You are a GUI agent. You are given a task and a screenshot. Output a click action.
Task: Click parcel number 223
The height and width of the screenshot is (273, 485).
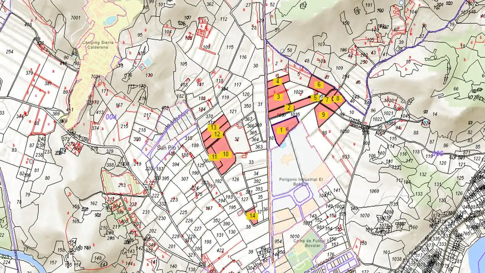[174, 200]
